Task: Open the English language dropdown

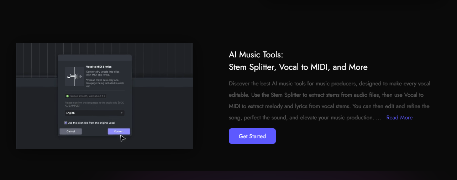Action: coord(95,113)
